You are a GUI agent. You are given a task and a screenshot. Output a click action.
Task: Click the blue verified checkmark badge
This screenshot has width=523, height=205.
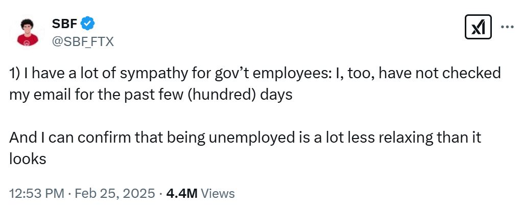[x=88, y=24]
